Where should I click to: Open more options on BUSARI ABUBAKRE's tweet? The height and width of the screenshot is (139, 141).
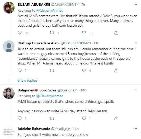pos(135,4)
